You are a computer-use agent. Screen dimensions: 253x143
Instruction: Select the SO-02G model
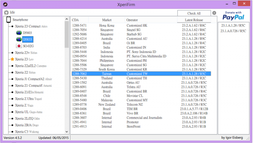28,46
